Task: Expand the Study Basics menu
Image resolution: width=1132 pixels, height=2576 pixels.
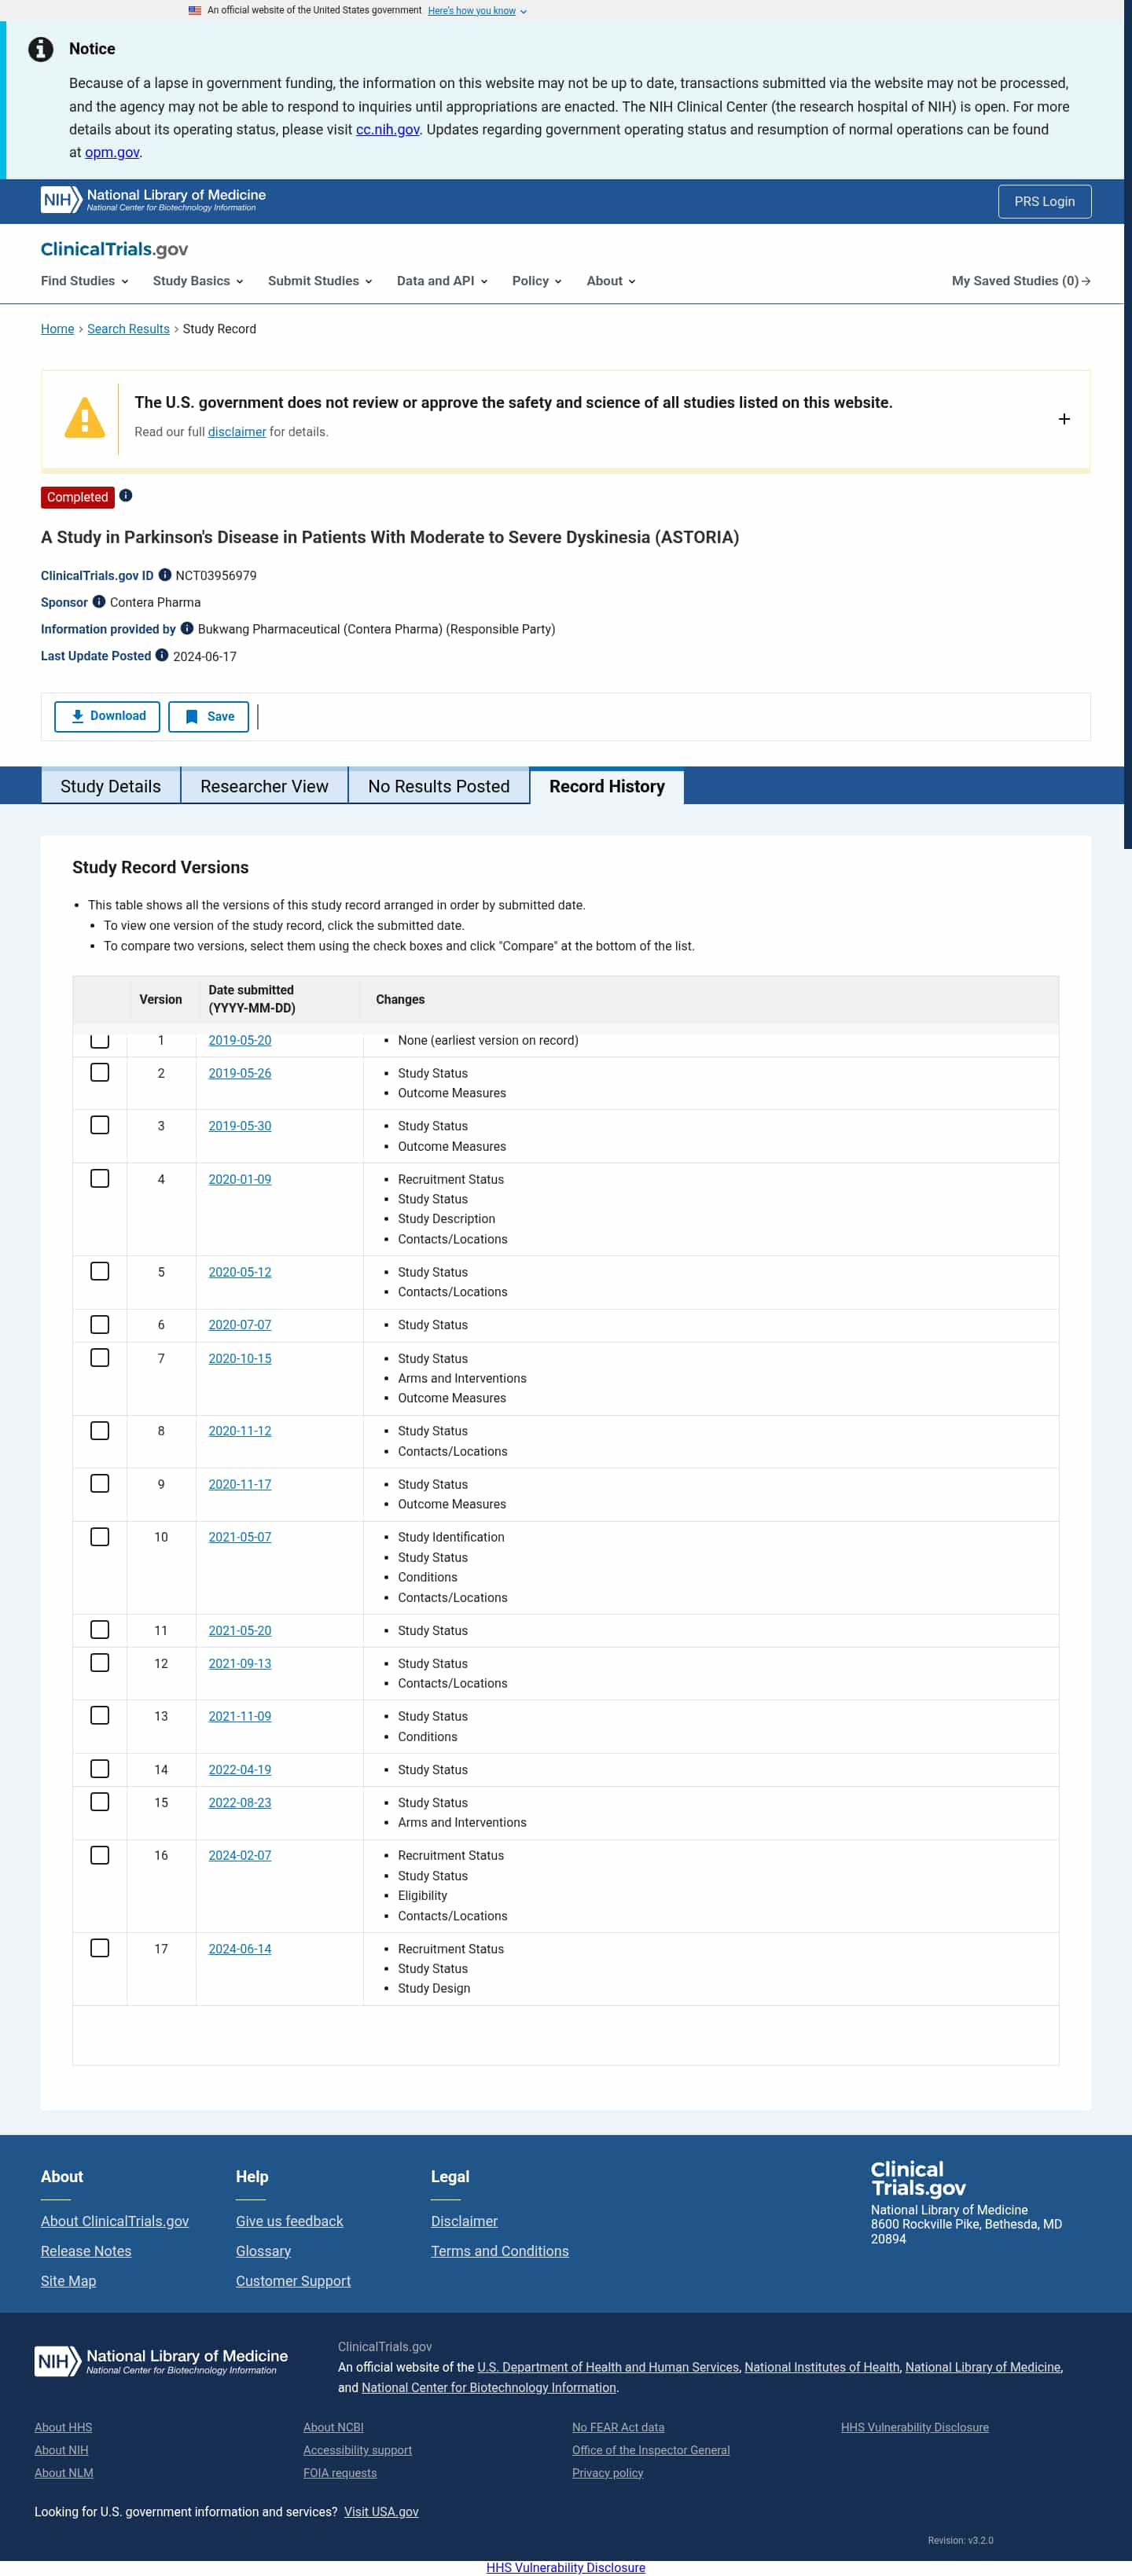Action: [198, 281]
